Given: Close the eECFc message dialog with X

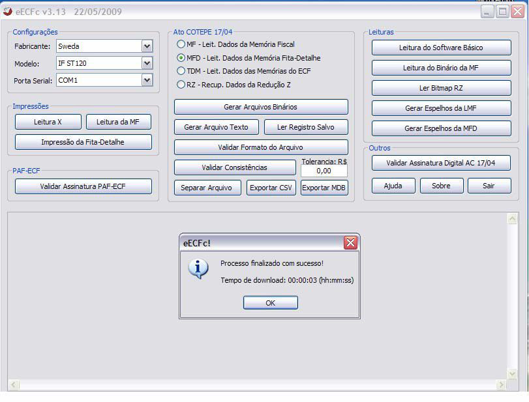Looking at the screenshot, I should pos(350,243).
